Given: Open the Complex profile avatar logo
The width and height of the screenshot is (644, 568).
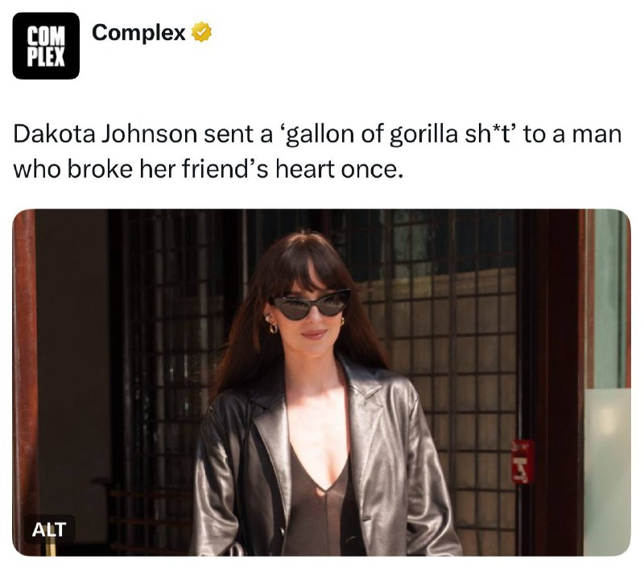Looking at the screenshot, I should pos(46,46).
